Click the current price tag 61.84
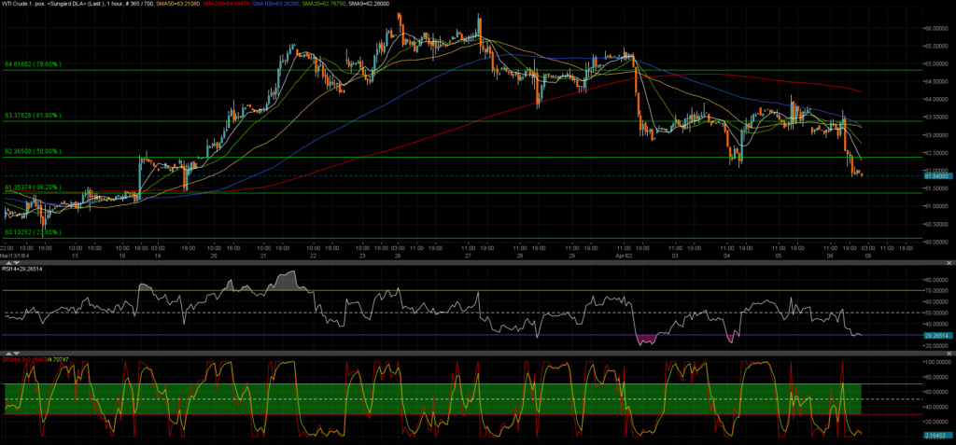Viewport: 956px width, 445px height. tap(935, 175)
